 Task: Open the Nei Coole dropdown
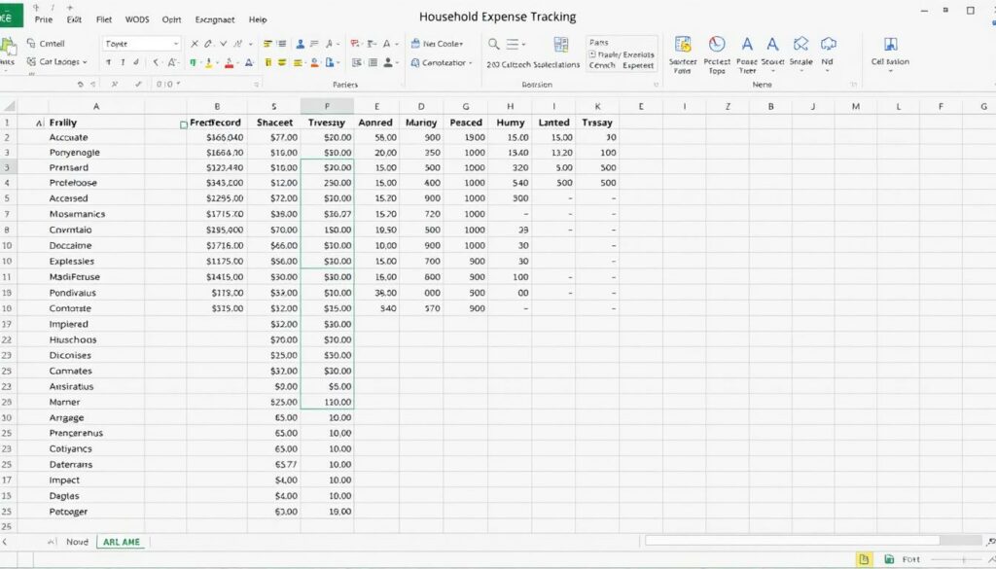461,44
